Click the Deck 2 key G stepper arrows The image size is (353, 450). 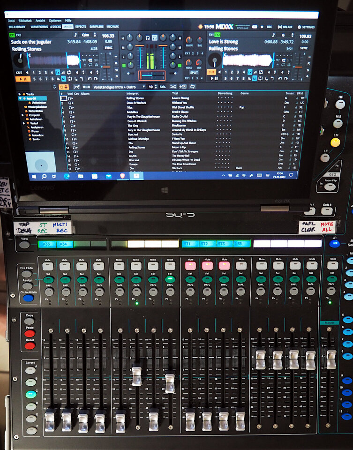pos(292,35)
